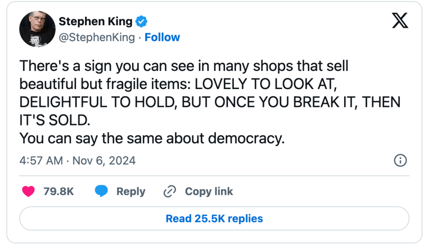
Task: Follow Stephen King using Follow link
Action: [x=162, y=37]
